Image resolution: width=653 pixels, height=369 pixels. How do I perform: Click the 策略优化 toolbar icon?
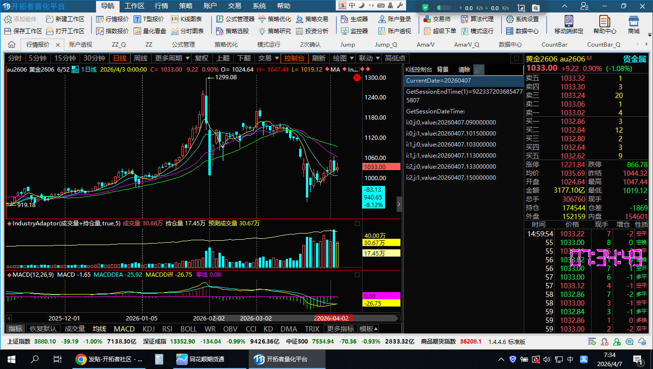click(x=275, y=19)
